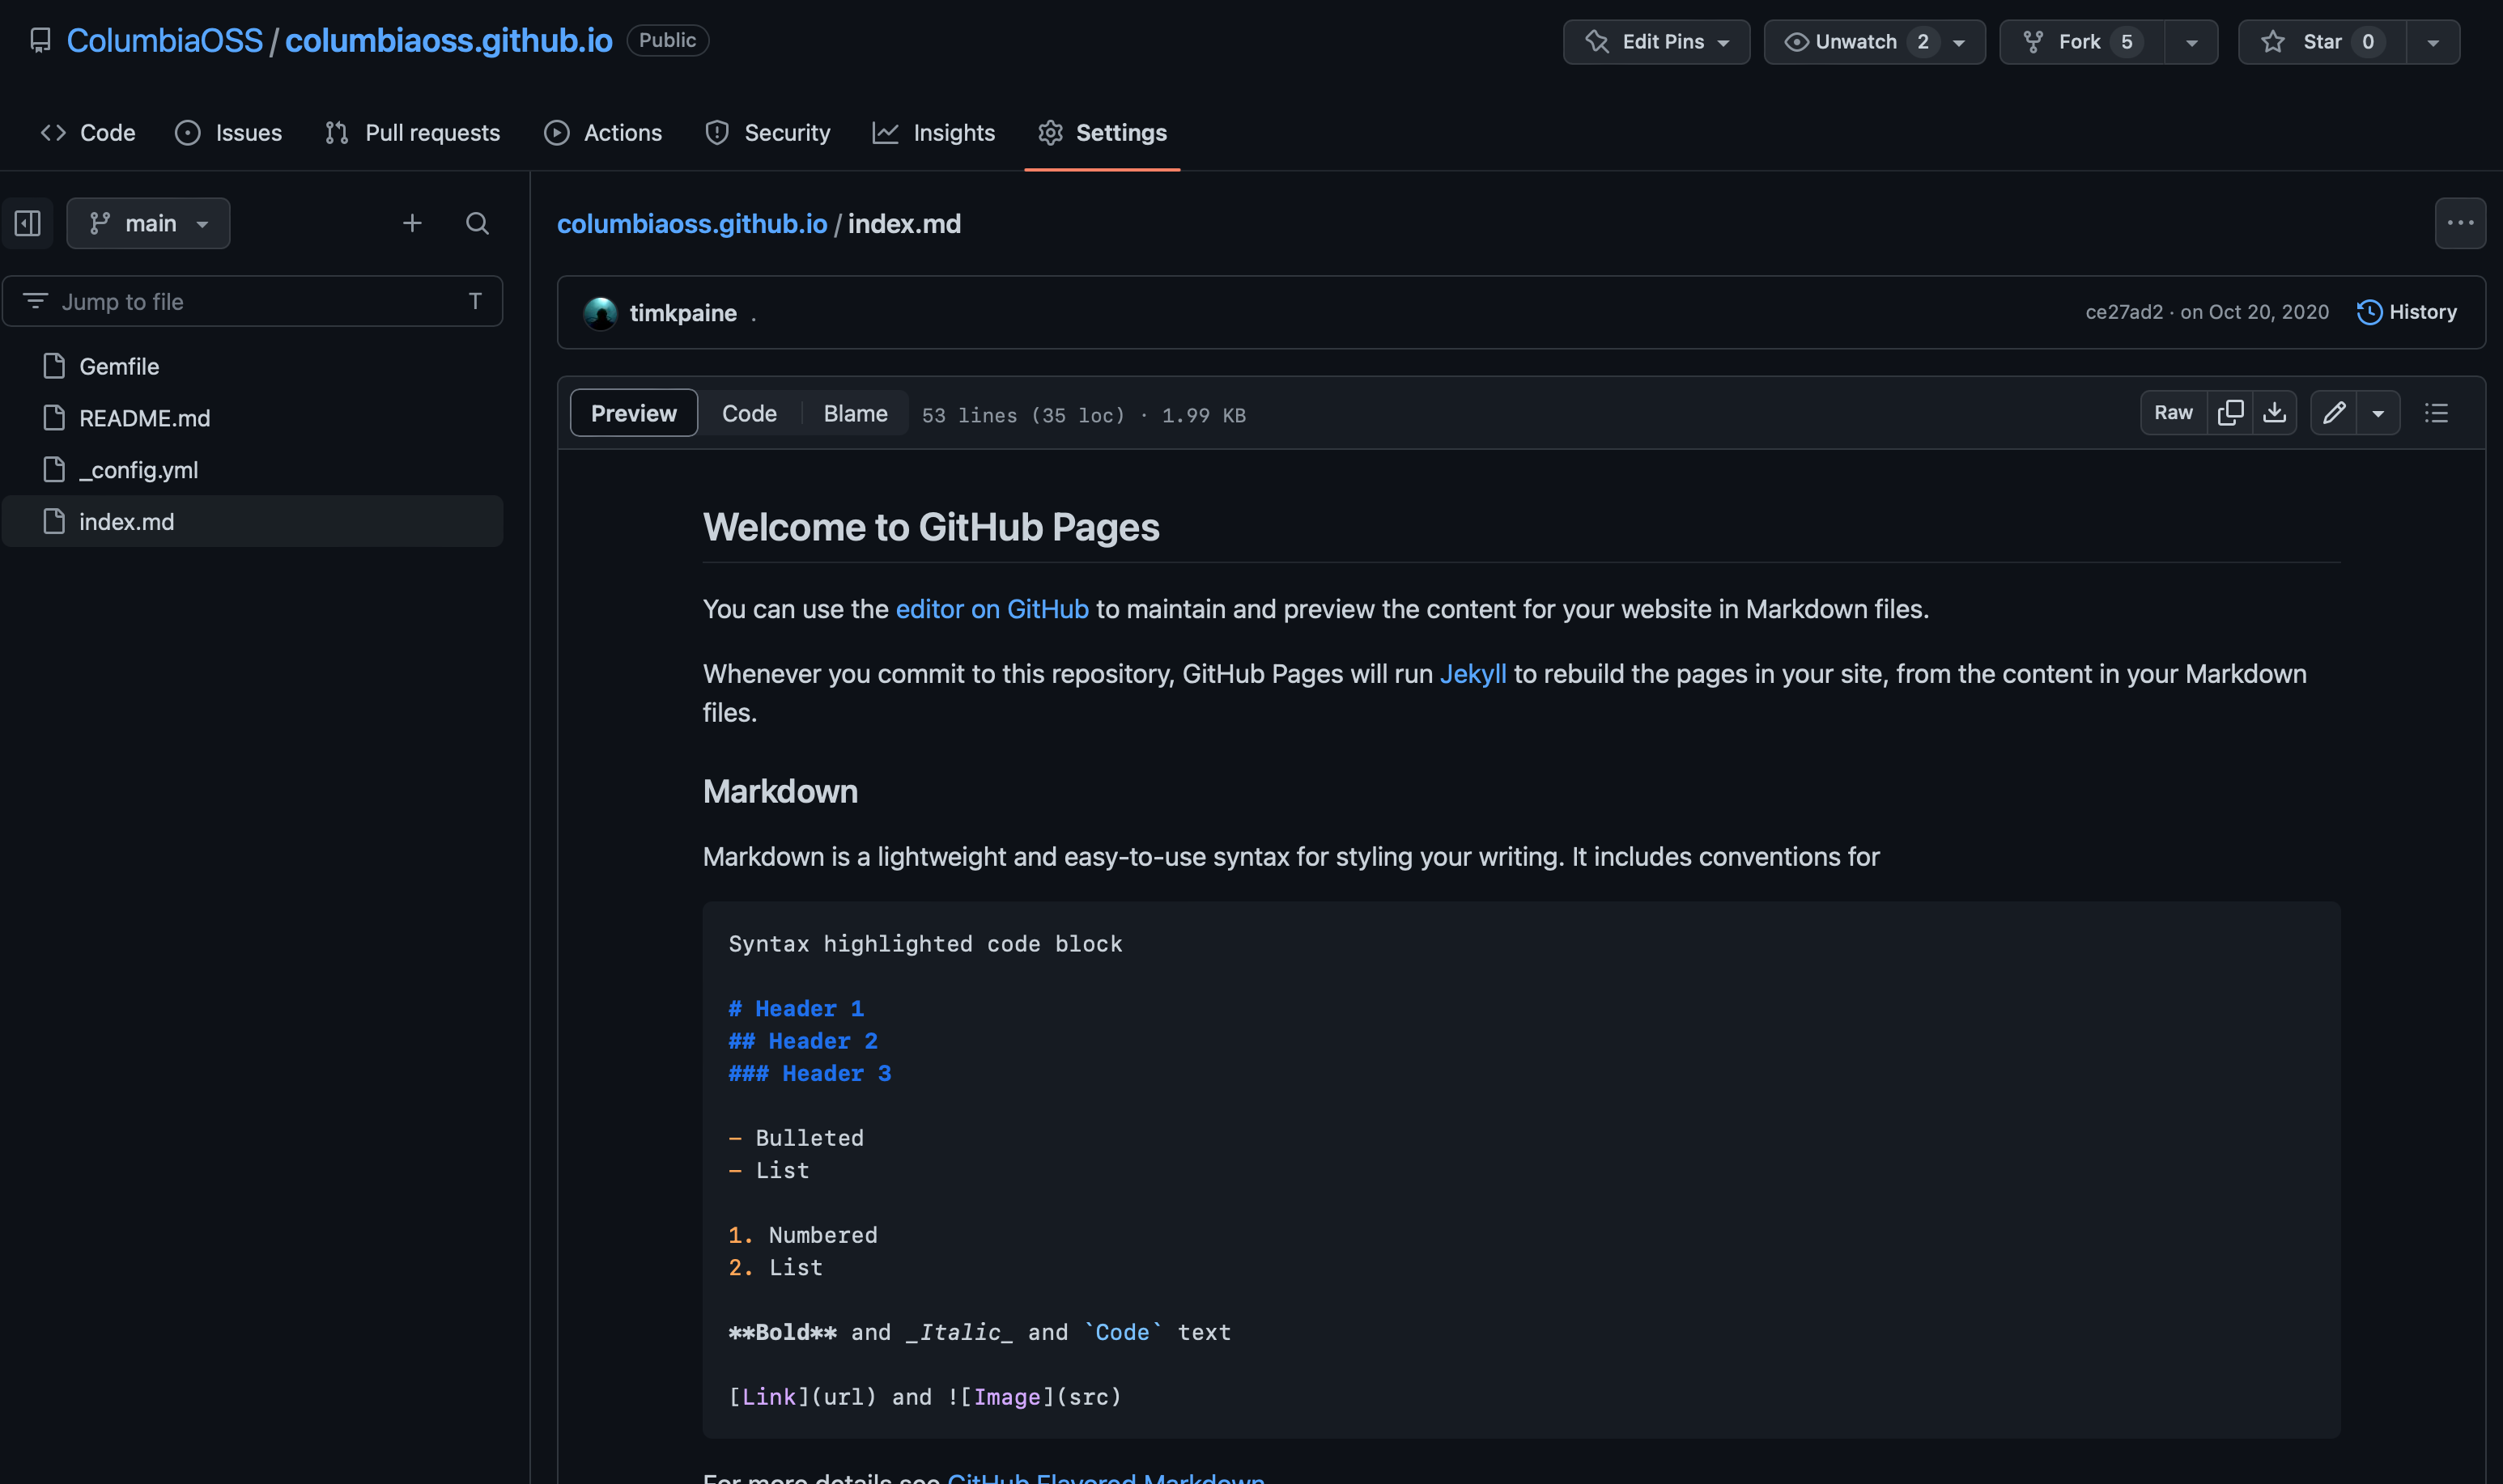Click the repository icon beside ColumbiaOSS
The image size is (2503, 1484).
pyautogui.click(x=40, y=40)
